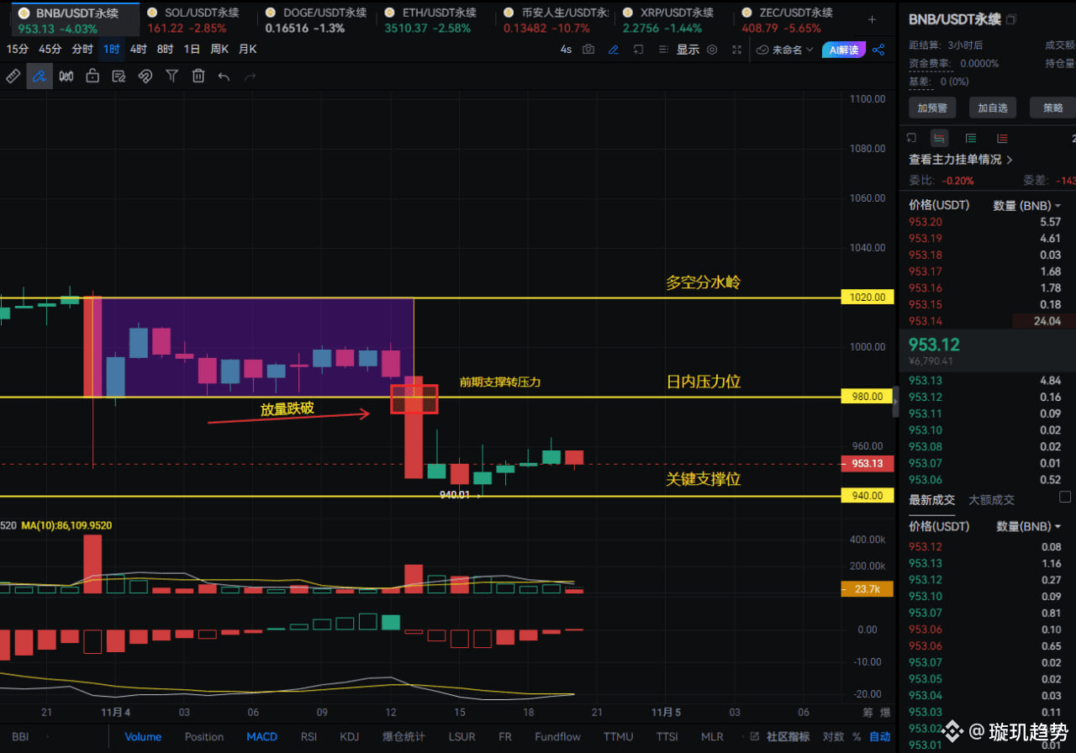Open the fullscreen expand icon
Image resolution: width=1076 pixels, height=753 pixels.
(x=737, y=50)
